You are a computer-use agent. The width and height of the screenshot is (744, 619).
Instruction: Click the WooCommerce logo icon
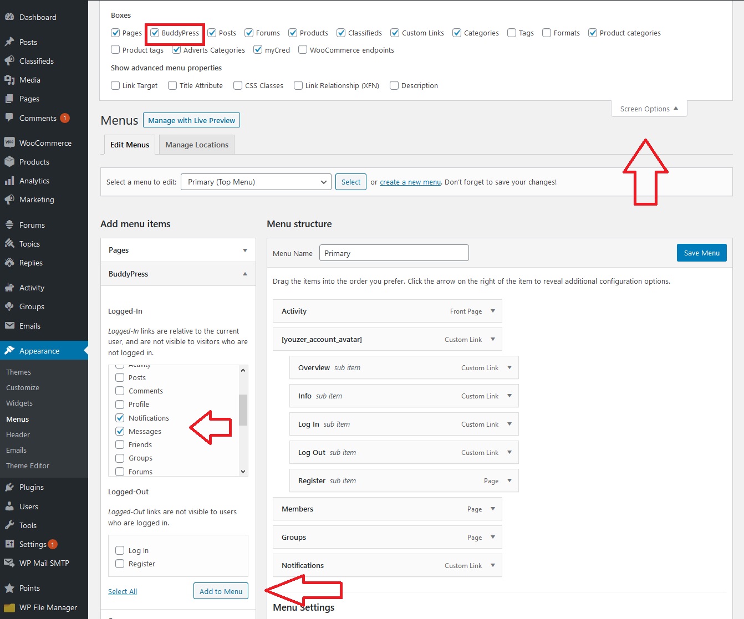click(x=9, y=143)
